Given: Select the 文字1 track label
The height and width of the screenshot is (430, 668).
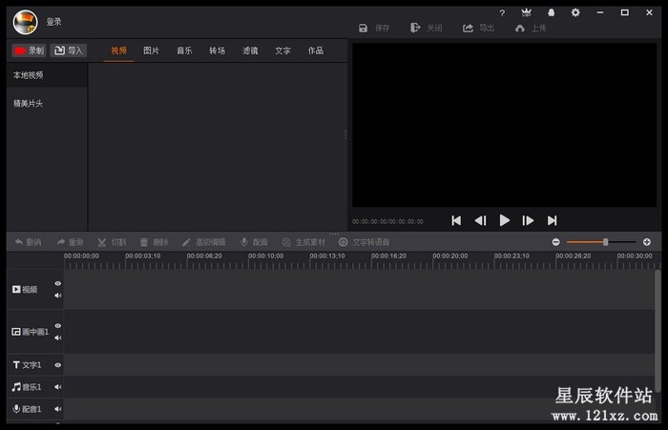Looking at the screenshot, I should coord(27,365).
